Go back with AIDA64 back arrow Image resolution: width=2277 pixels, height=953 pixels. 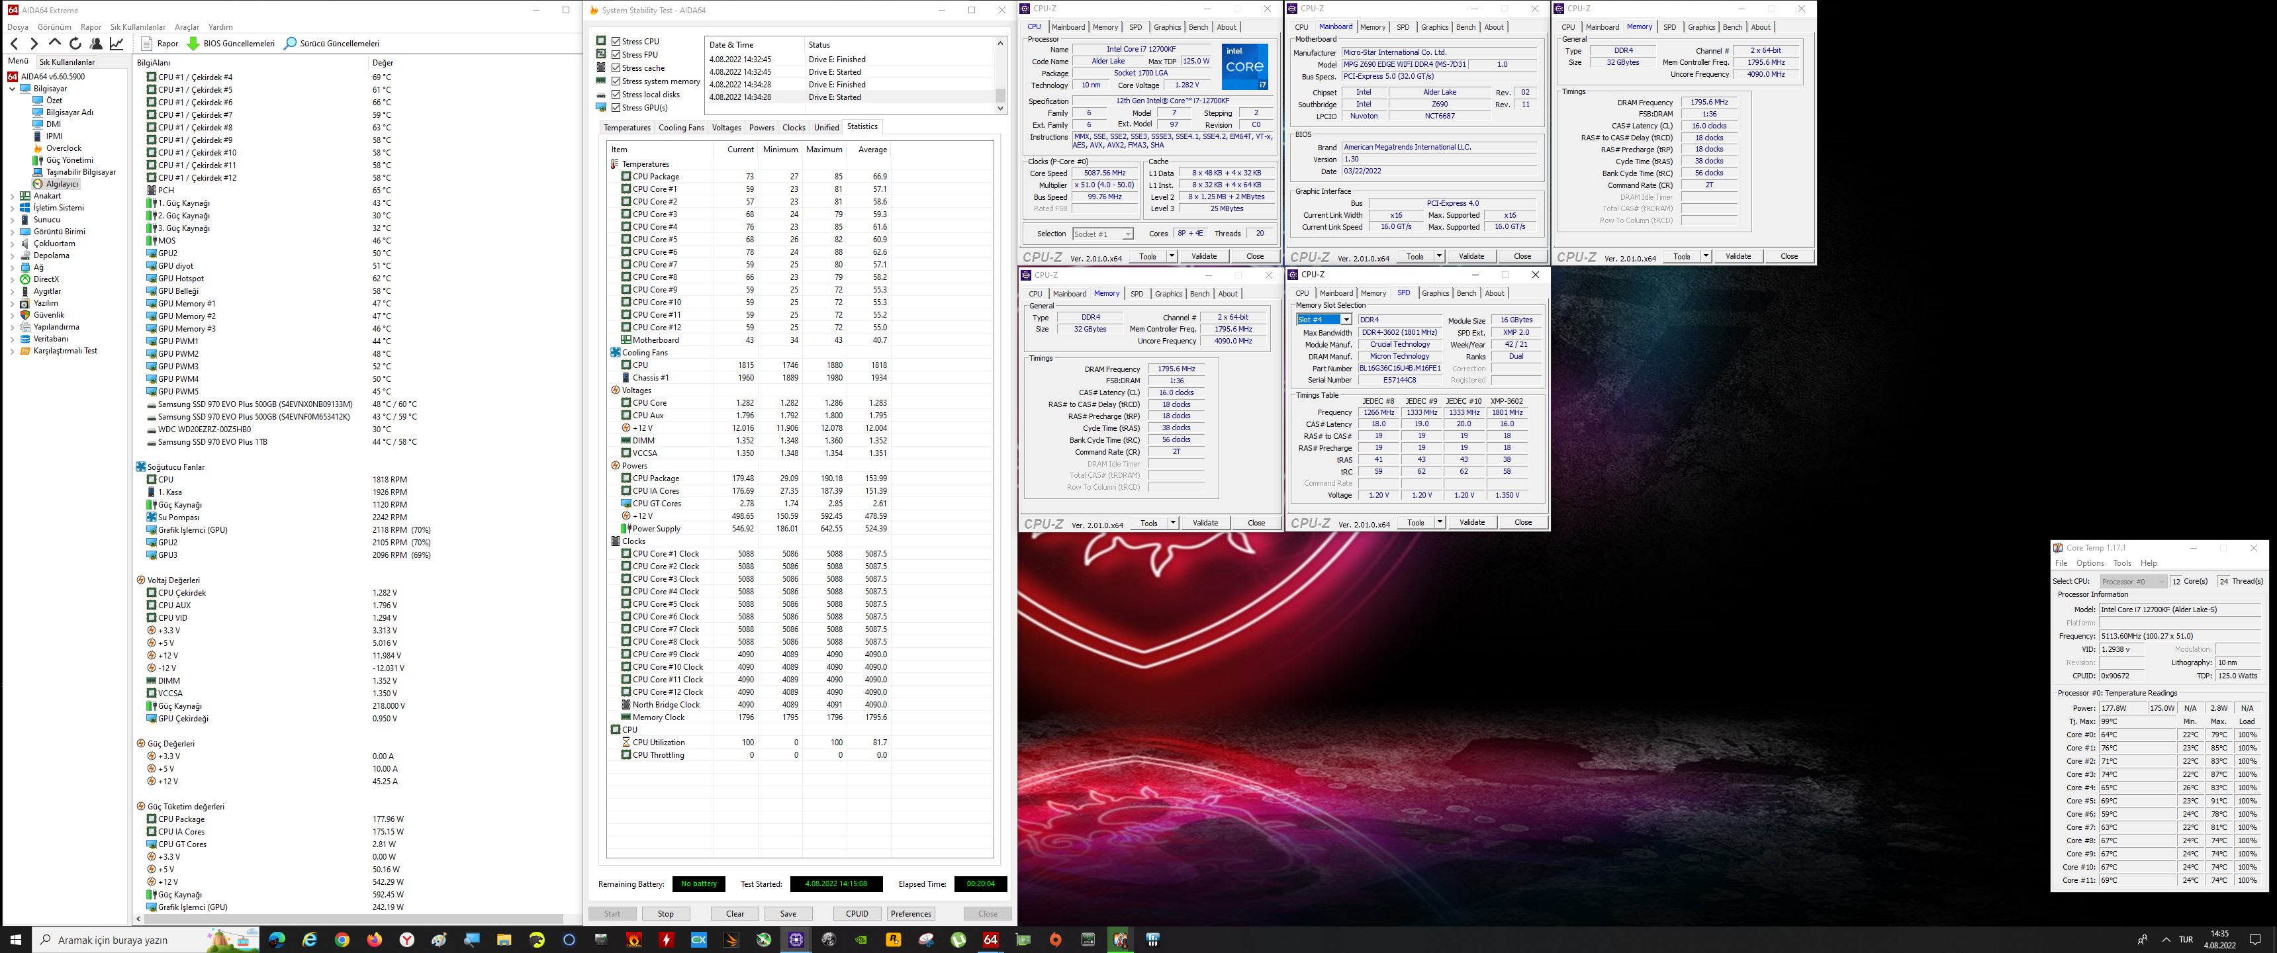(x=14, y=43)
